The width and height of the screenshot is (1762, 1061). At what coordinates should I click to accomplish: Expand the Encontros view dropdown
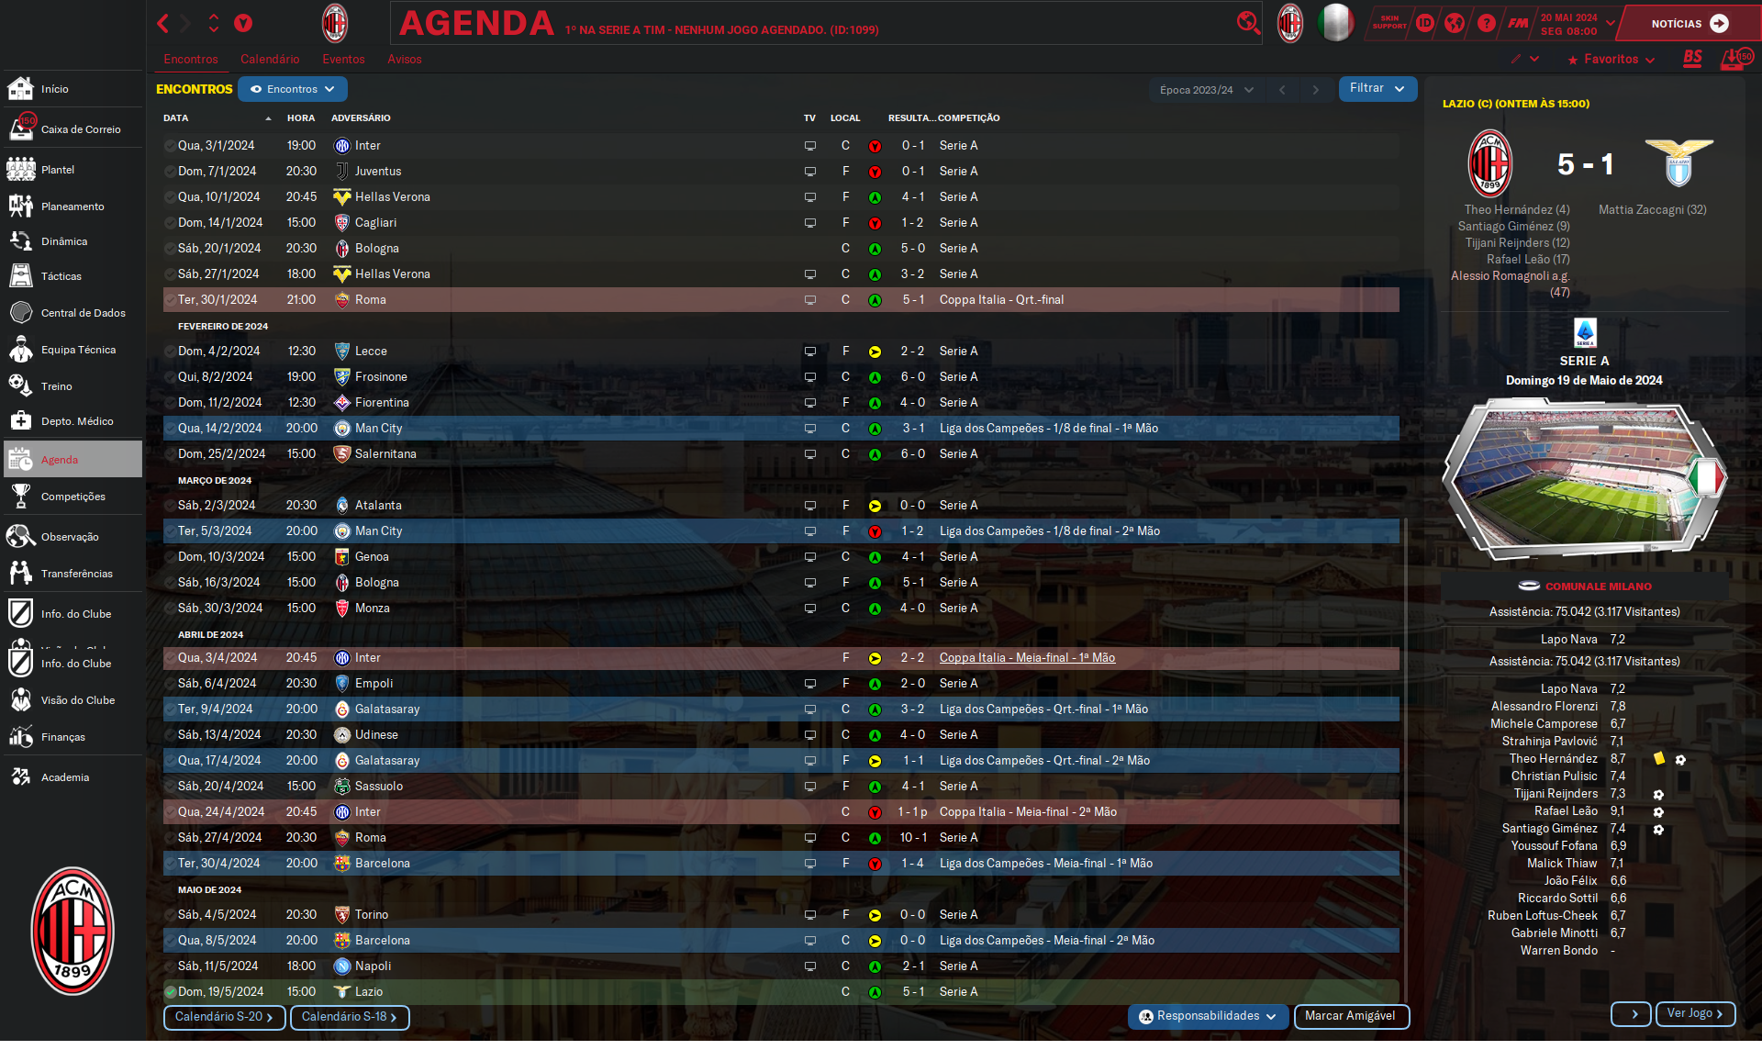click(x=293, y=89)
